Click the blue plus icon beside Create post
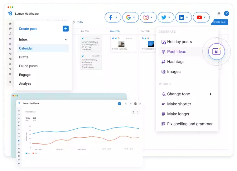237x171 pixels. (65, 29)
